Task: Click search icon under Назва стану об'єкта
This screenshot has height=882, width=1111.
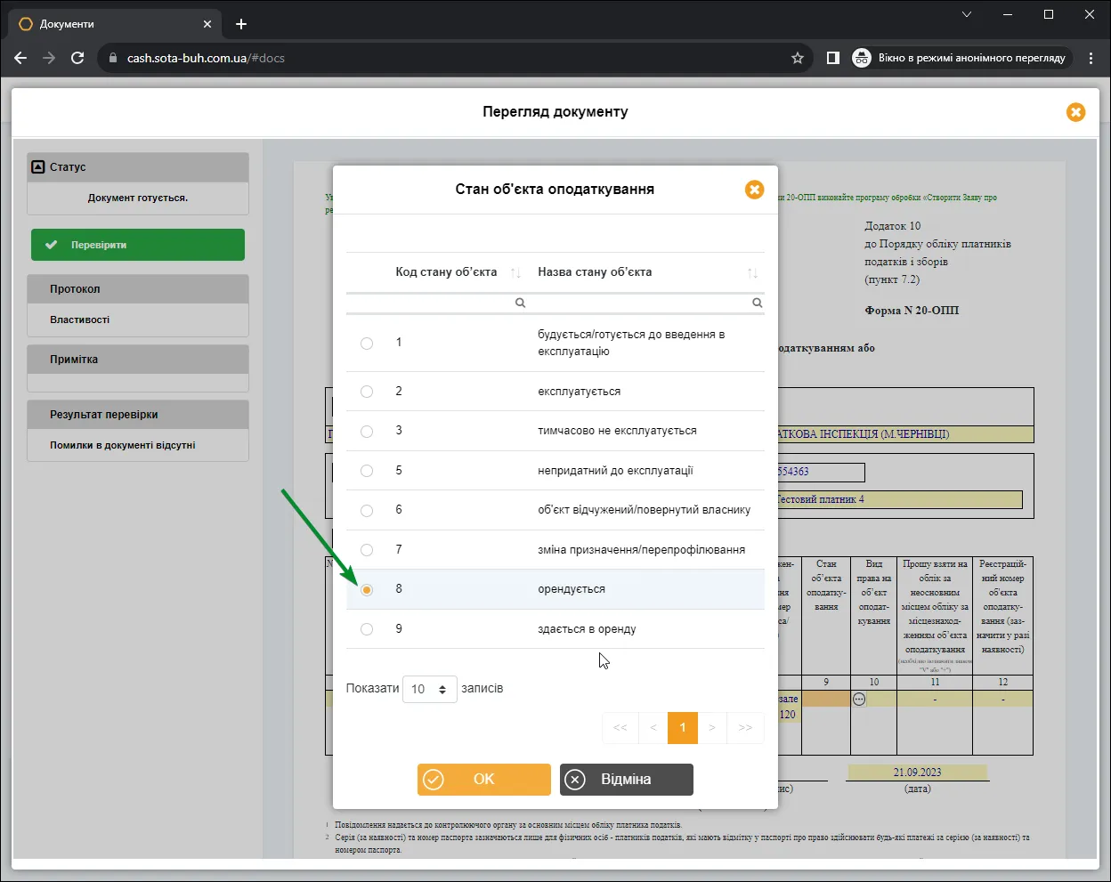Action: (x=757, y=303)
